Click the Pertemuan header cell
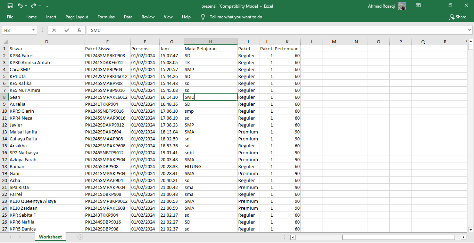 point(287,49)
